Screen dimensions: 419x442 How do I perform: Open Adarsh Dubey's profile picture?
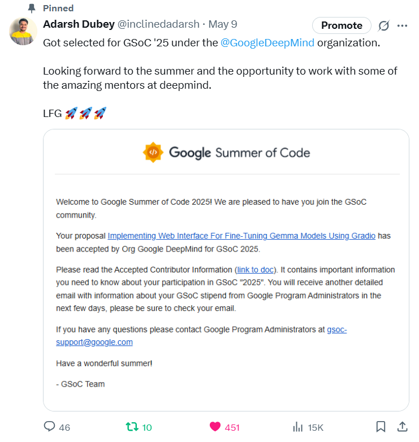click(x=23, y=31)
